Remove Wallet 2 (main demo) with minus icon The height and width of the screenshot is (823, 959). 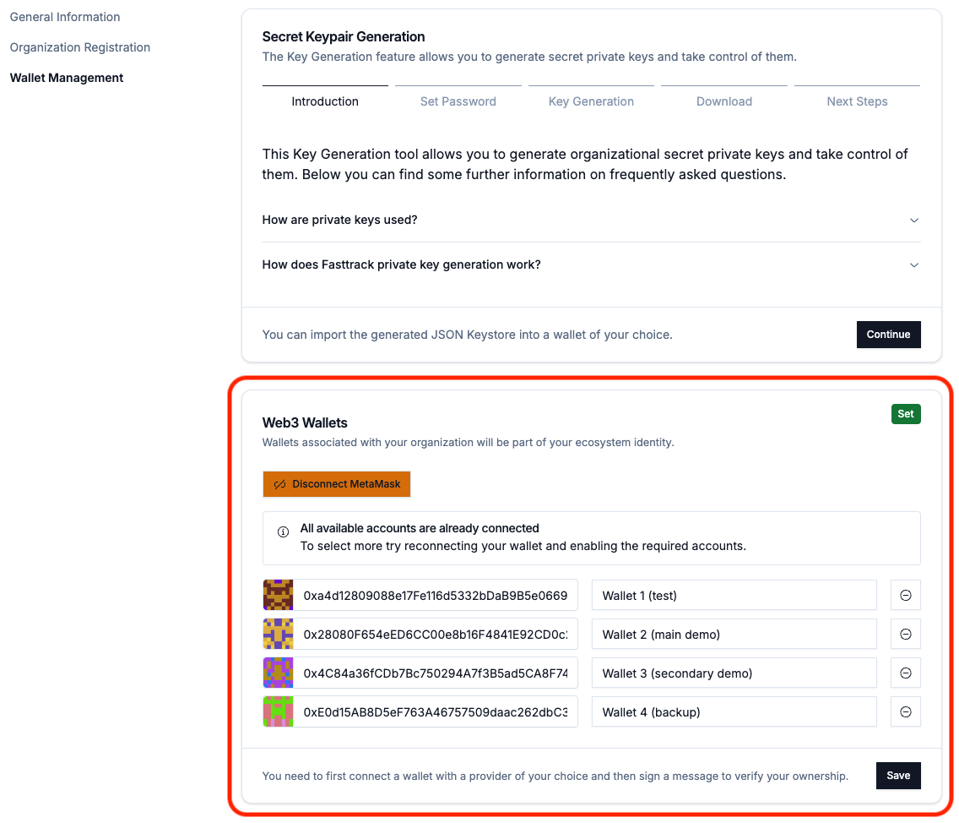pyautogui.click(x=905, y=634)
